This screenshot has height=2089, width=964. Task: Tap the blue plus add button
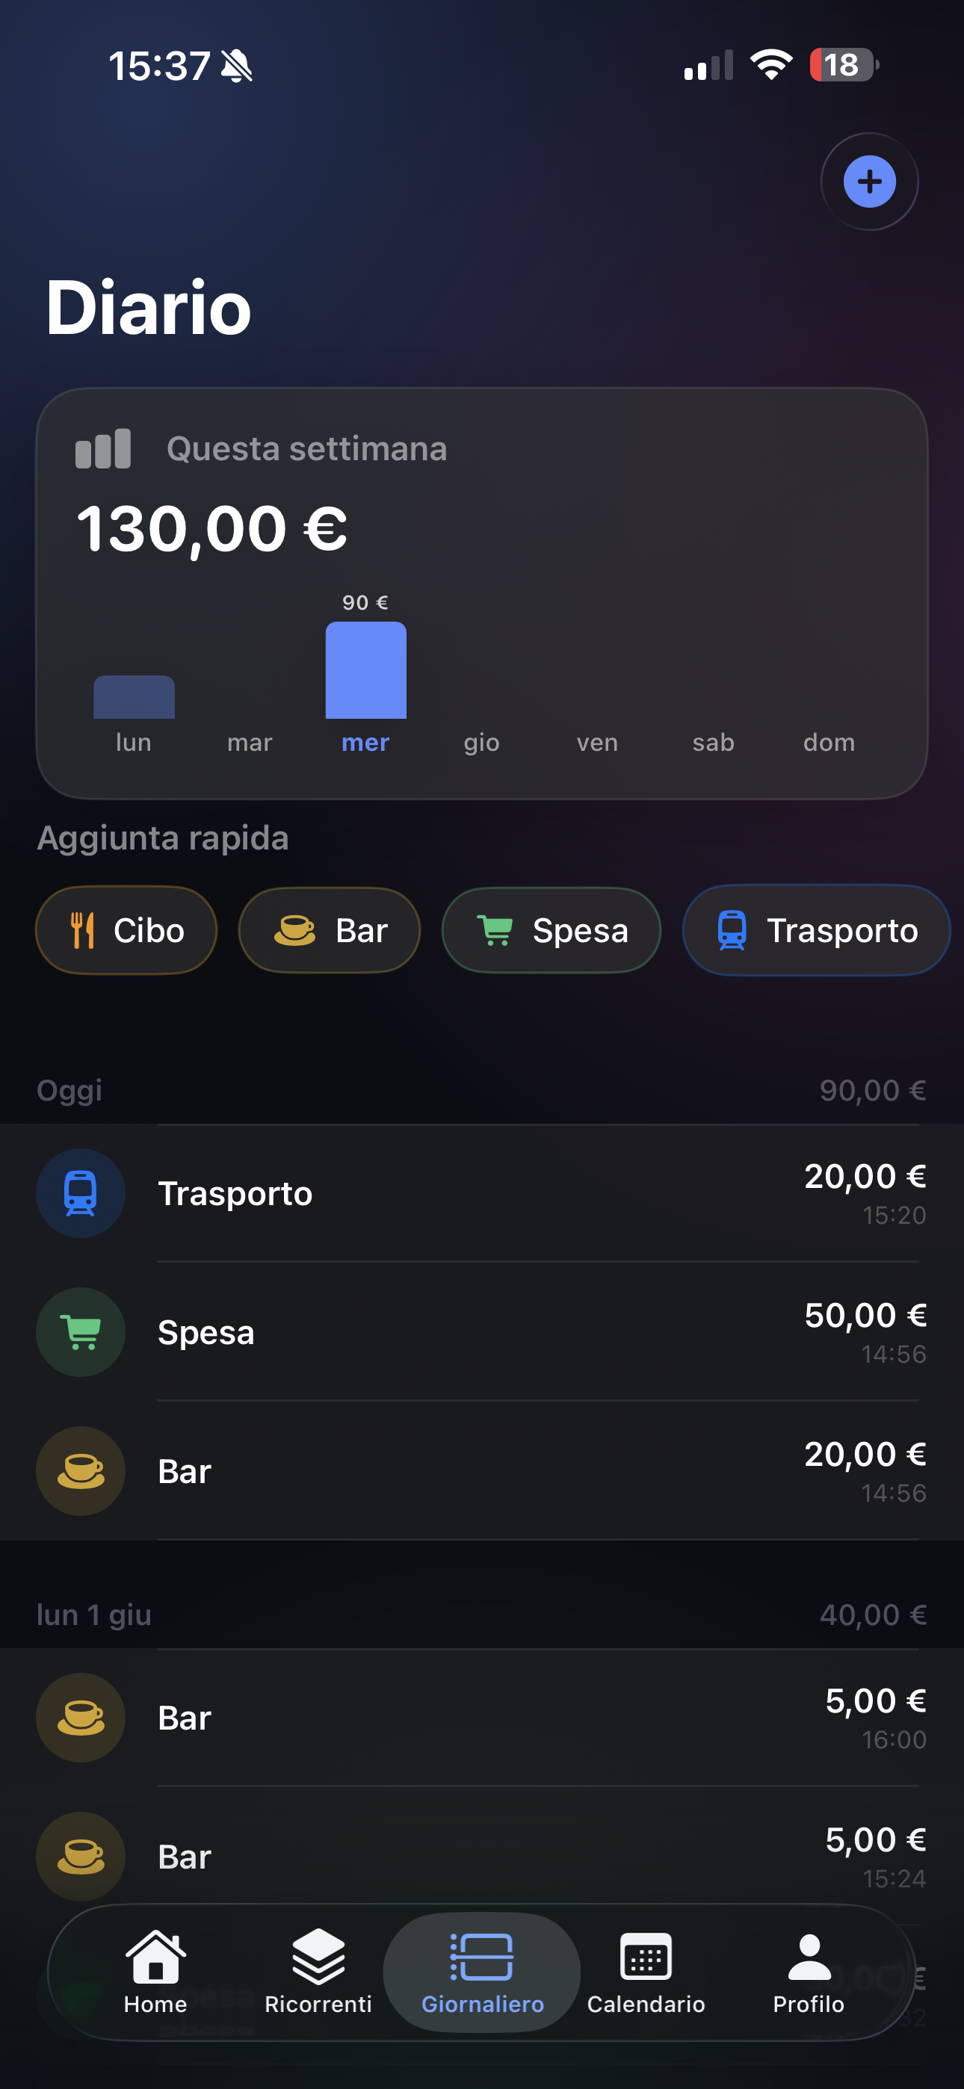(869, 182)
